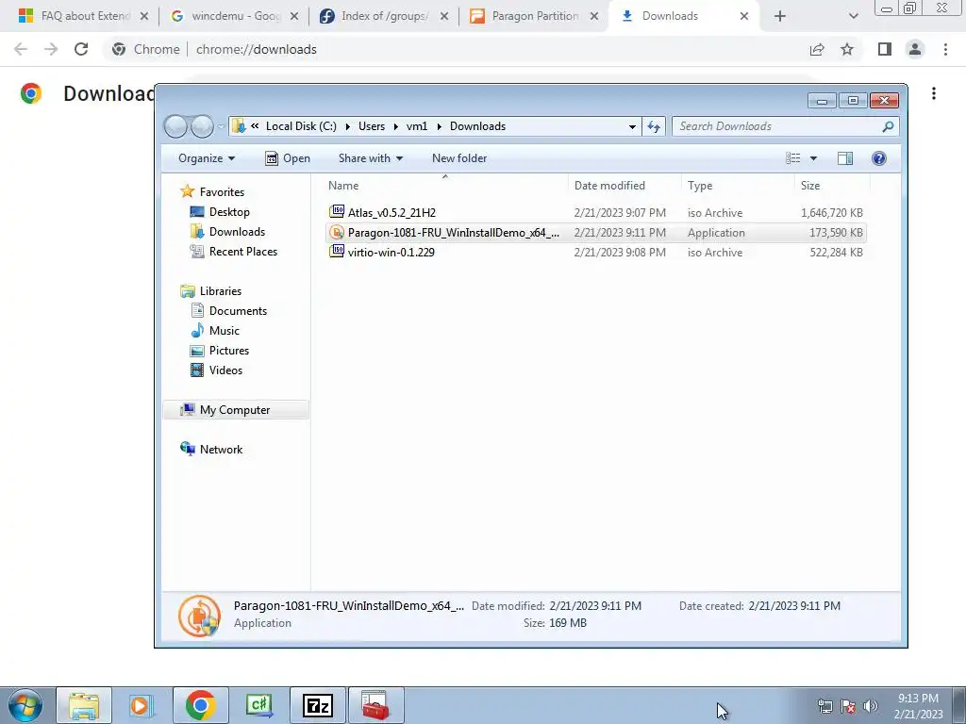The image size is (966, 724).
Task: Switch to the Paragon Partition tab
Action: click(534, 16)
